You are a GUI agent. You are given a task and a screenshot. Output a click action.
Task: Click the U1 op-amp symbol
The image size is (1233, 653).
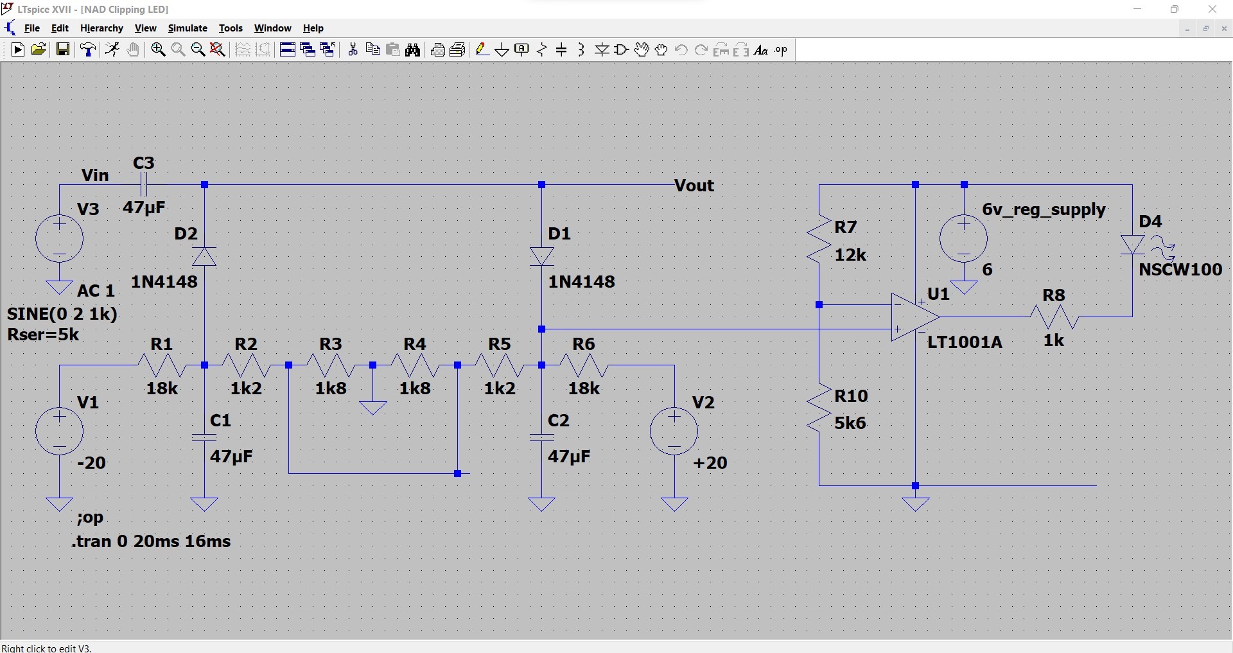[x=914, y=317]
